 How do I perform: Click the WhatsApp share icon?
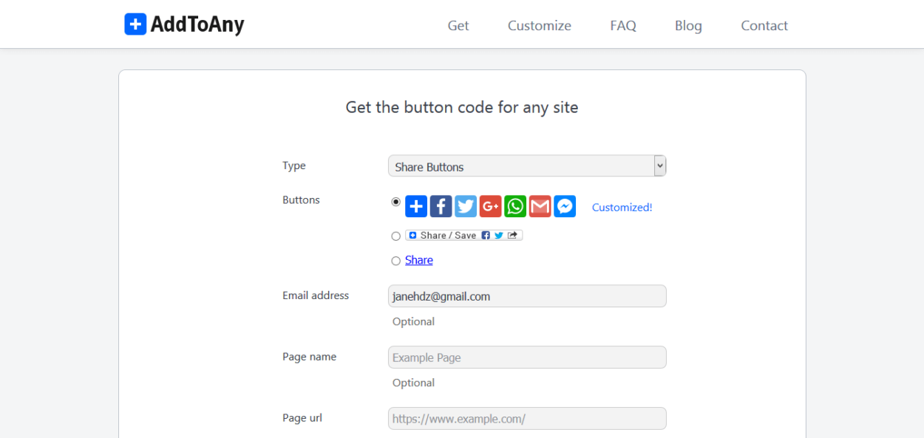pos(515,207)
